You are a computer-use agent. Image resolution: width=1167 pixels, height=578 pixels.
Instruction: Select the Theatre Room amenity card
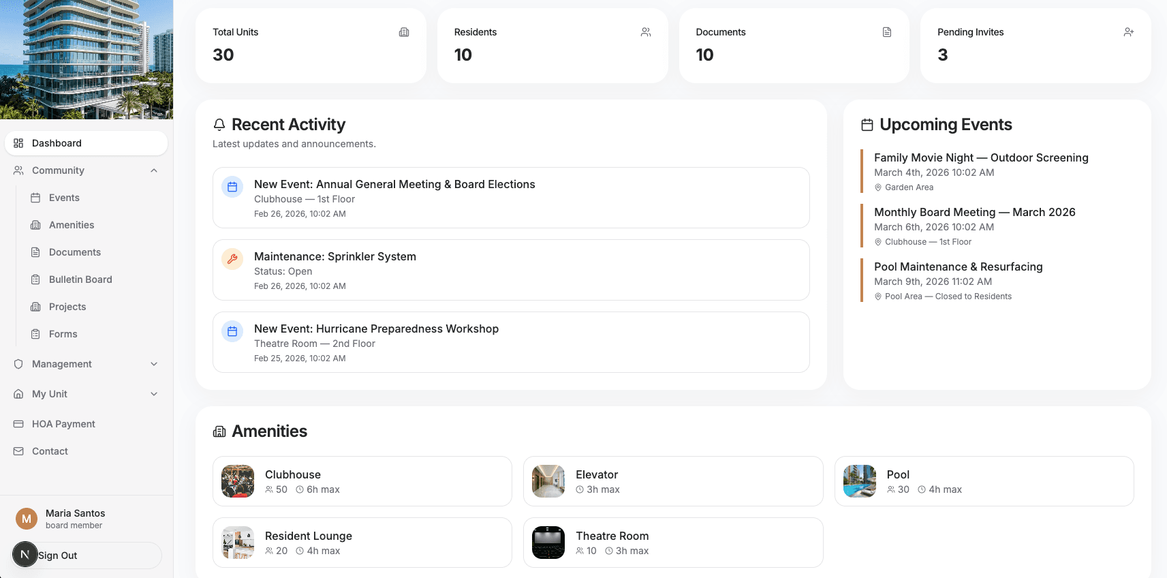pyautogui.click(x=673, y=543)
